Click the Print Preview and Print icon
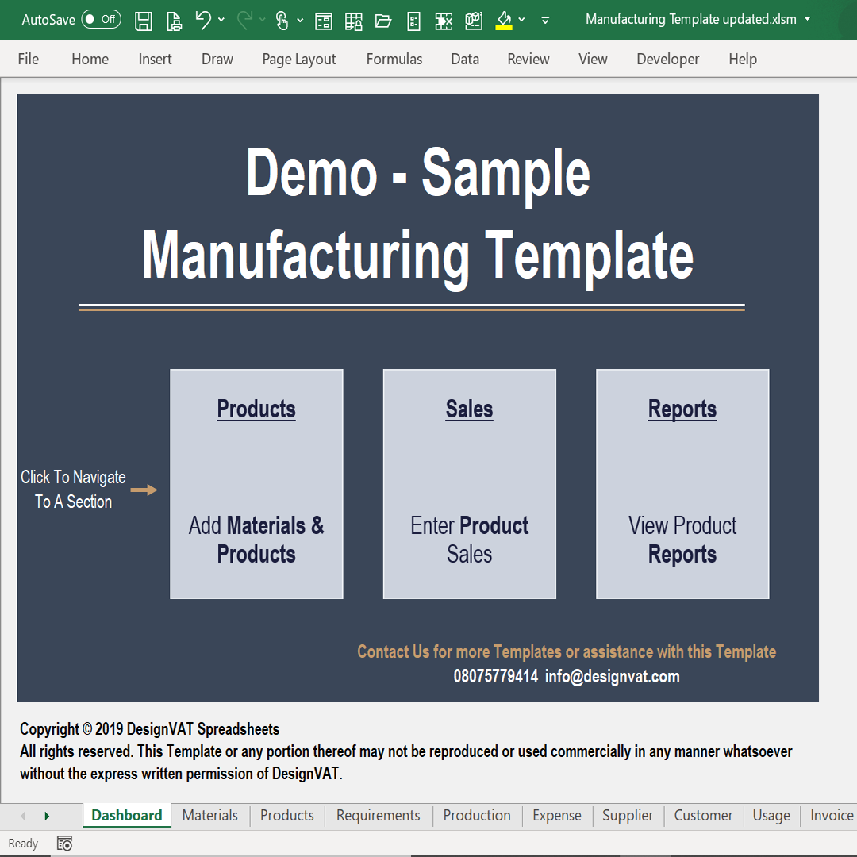 coord(174,21)
